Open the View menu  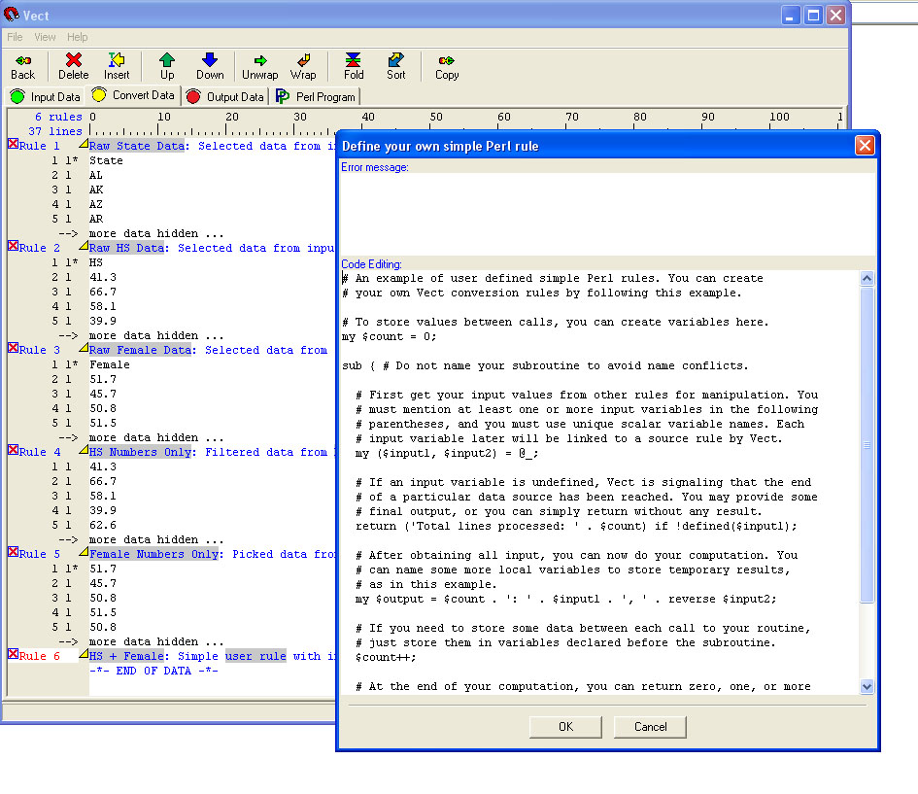(45, 37)
